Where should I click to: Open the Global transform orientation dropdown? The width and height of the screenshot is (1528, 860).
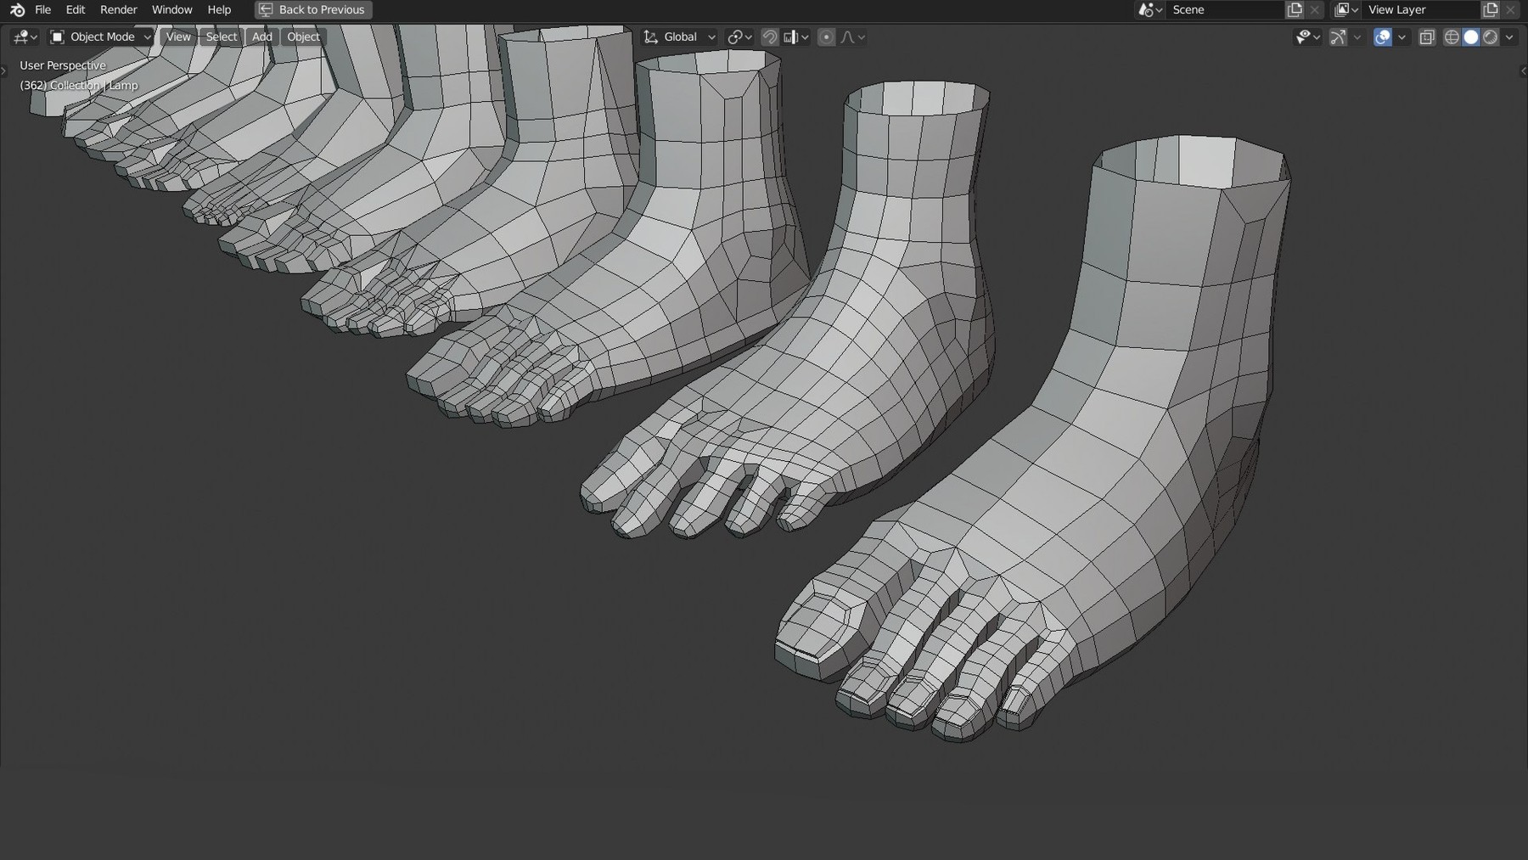[677, 37]
